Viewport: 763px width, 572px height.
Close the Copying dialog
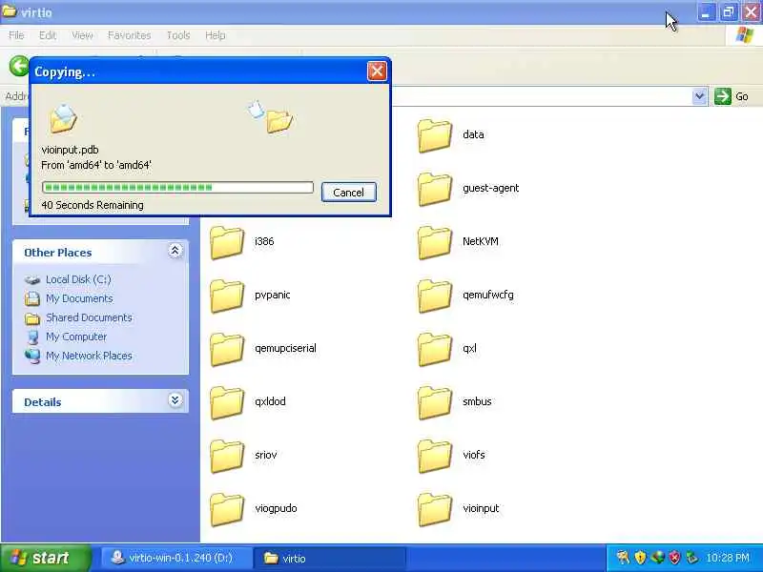coord(377,71)
